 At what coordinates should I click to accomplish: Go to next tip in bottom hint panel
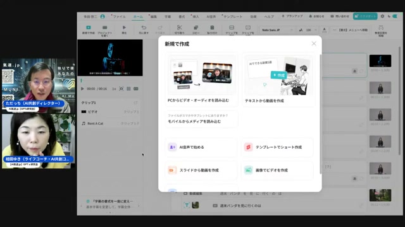[x=139, y=206]
